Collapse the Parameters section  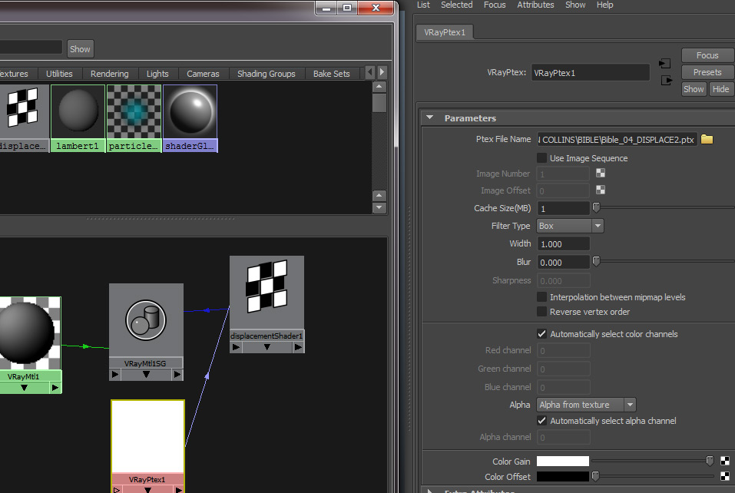coord(429,117)
